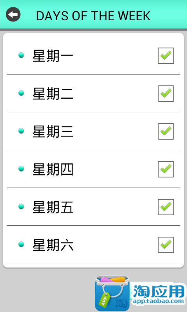Click the DAYS OF THE WEEK title
Viewport: 187px width, 312px height.
tap(93, 16)
